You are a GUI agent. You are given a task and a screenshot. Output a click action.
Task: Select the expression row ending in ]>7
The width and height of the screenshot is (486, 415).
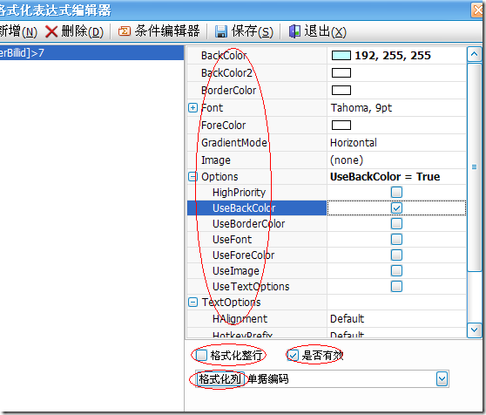point(91,53)
